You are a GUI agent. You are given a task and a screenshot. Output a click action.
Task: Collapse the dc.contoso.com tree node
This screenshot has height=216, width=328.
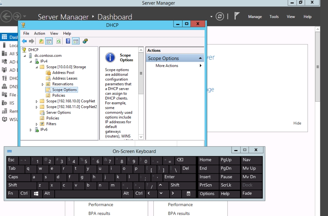click(25, 56)
